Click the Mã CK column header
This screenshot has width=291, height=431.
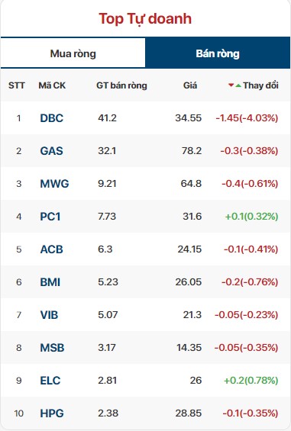(52, 85)
